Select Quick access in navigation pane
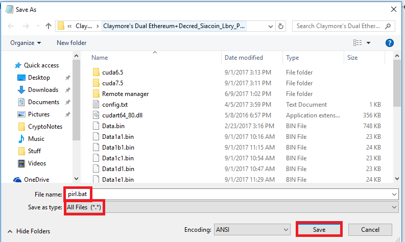The image size is (405, 242). coord(41,65)
